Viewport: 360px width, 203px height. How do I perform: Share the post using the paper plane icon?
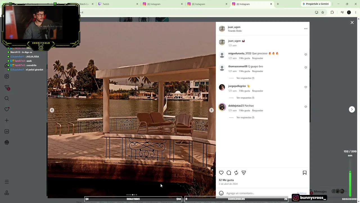click(x=244, y=173)
